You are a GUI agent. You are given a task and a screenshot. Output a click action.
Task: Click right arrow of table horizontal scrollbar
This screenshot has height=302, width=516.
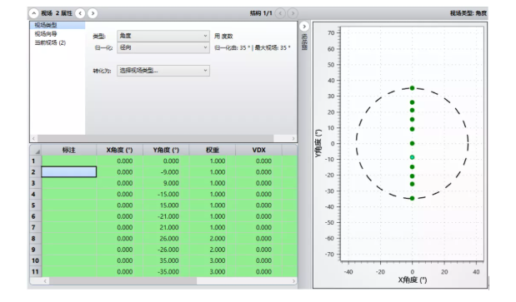pyautogui.click(x=293, y=281)
